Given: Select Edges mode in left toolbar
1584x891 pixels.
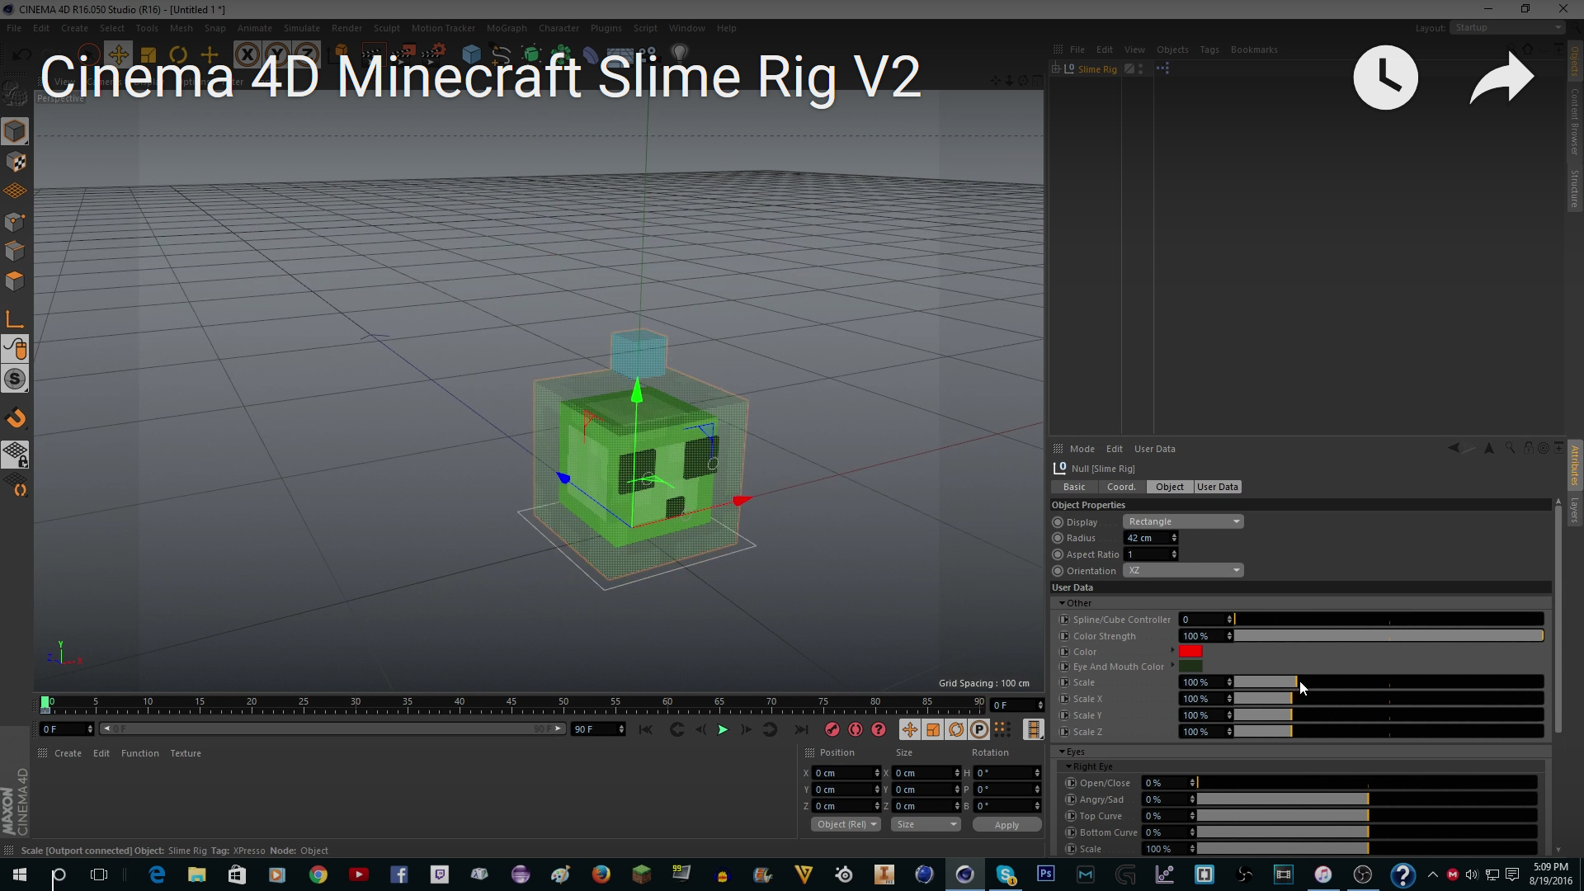Looking at the screenshot, I should [x=15, y=251].
